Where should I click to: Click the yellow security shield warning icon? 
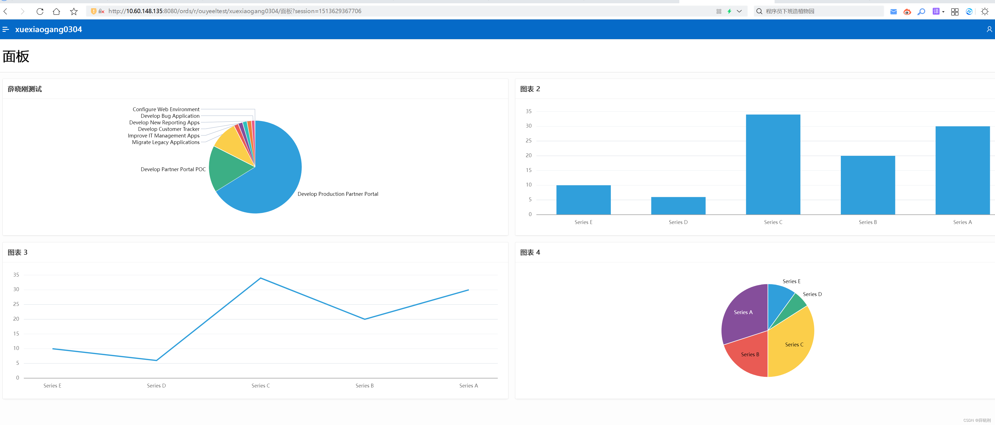tap(93, 11)
